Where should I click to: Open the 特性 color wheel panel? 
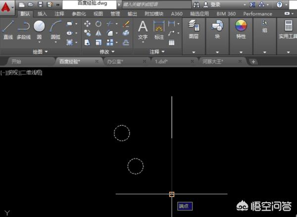click(241, 29)
